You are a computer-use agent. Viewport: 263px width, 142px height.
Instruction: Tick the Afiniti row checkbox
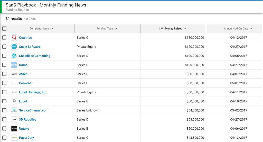tap(4, 74)
